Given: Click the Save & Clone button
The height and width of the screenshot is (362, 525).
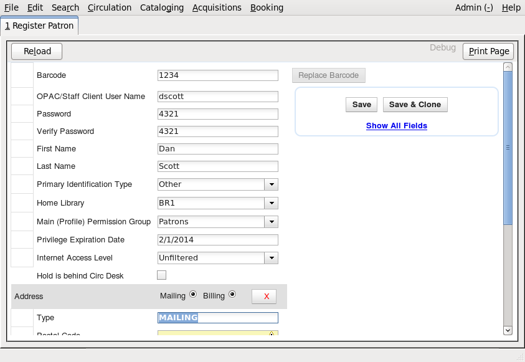Looking at the screenshot, I should (x=415, y=105).
